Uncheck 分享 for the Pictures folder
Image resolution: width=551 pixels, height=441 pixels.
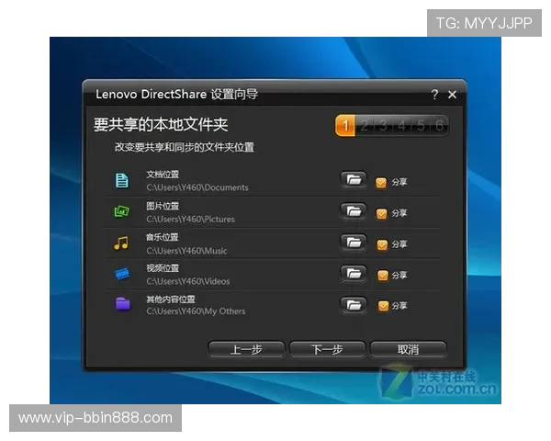coord(382,213)
